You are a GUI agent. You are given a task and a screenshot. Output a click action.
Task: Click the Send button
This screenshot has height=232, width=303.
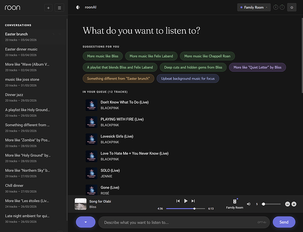pos(284,222)
